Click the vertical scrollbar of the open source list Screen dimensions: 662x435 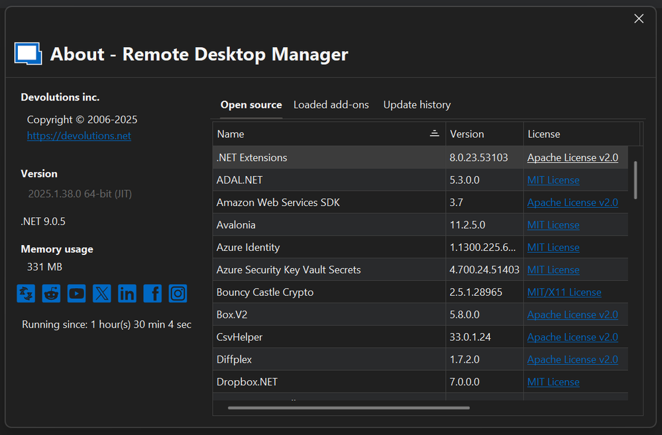coord(635,180)
